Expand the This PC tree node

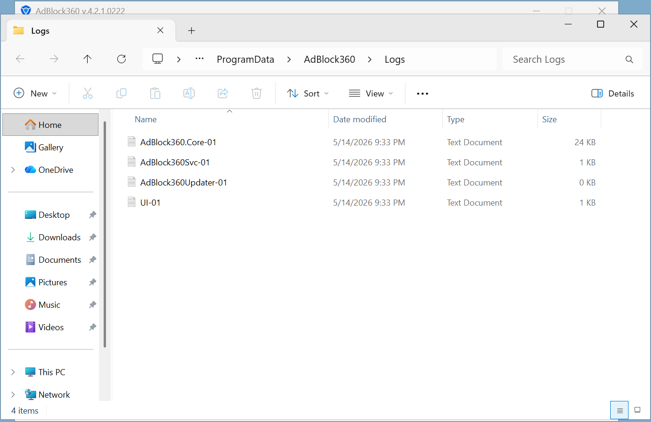pos(13,372)
